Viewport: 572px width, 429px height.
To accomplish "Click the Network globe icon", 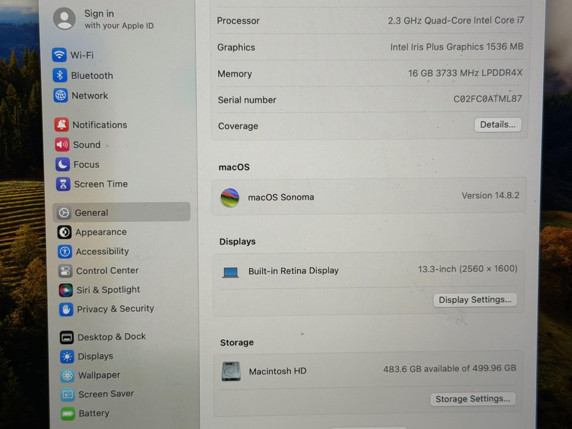I will 61,95.
